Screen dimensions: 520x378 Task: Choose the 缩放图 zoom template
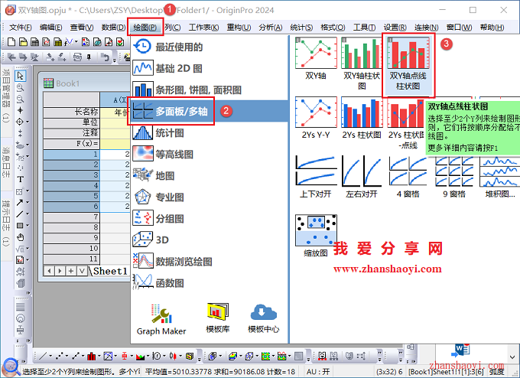pyautogui.click(x=316, y=236)
